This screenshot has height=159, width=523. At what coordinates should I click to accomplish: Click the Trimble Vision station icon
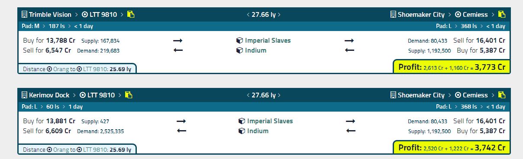pos(24,15)
